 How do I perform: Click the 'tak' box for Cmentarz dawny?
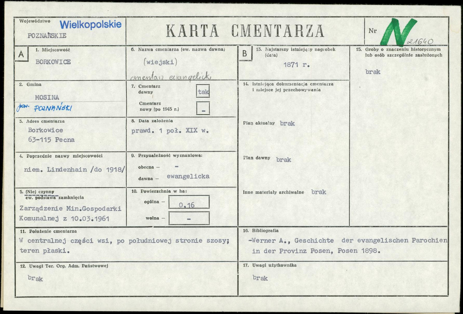click(203, 91)
